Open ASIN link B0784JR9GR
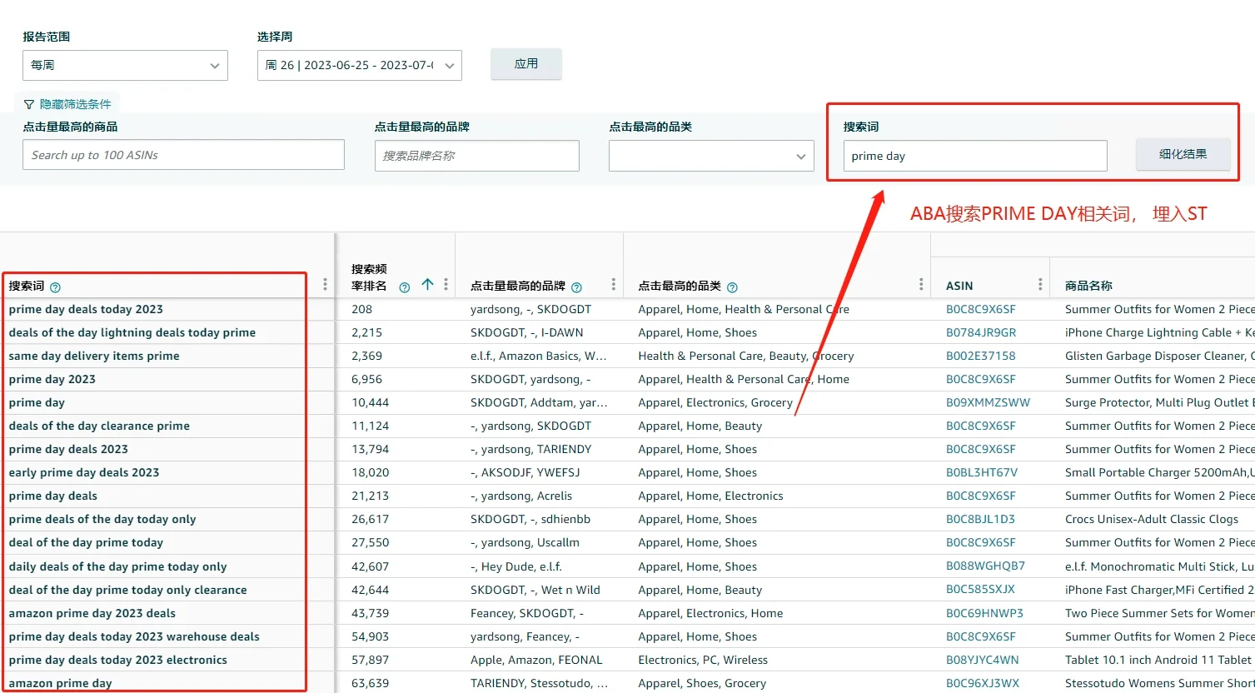The width and height of the screenshot is (1255, 693). (981, 332)
